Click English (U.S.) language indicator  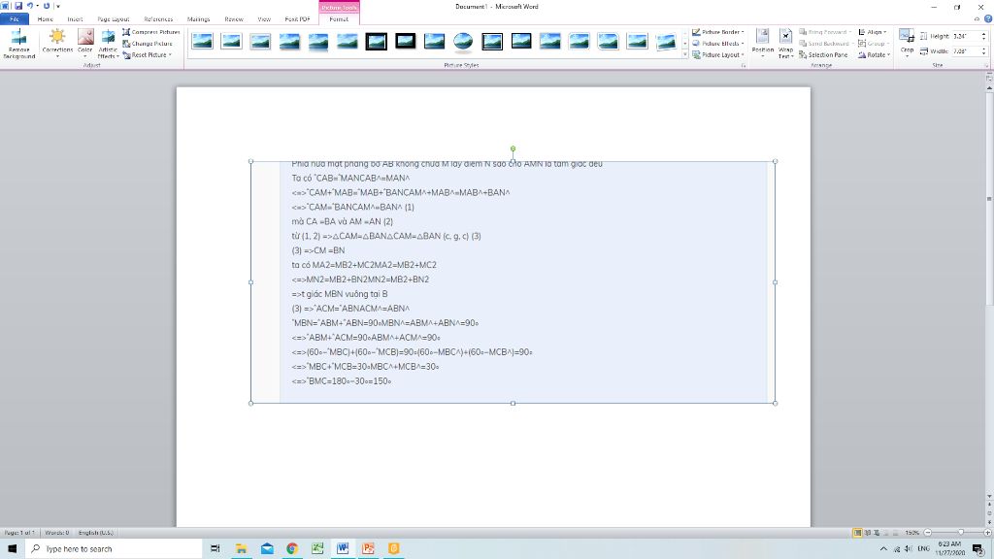96,533
